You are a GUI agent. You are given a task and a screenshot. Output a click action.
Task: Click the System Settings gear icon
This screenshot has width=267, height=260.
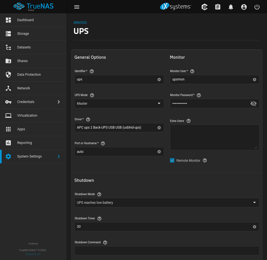(x=8, y=156)
